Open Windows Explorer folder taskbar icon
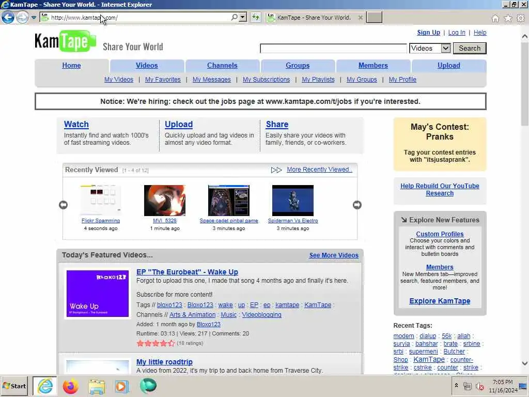 [x=97, y=386]
